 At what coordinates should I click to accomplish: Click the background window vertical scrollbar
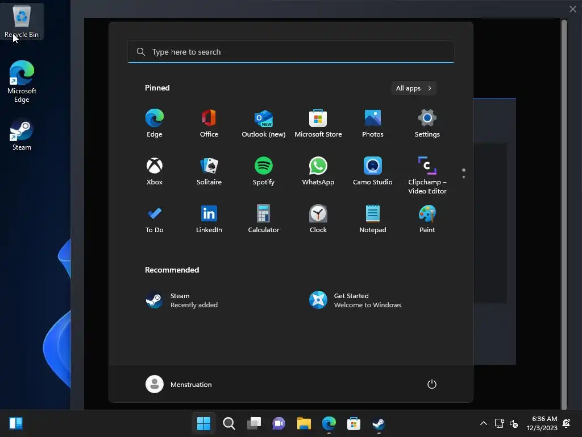pos(564,215)
